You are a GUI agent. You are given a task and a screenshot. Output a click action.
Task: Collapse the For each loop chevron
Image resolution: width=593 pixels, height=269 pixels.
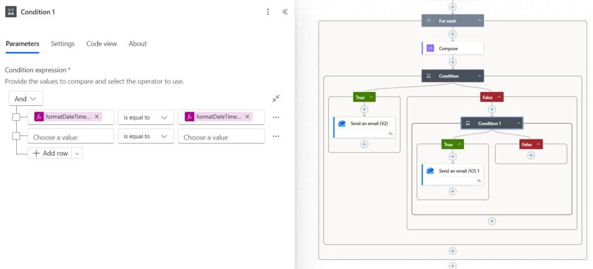pos(479,21)
